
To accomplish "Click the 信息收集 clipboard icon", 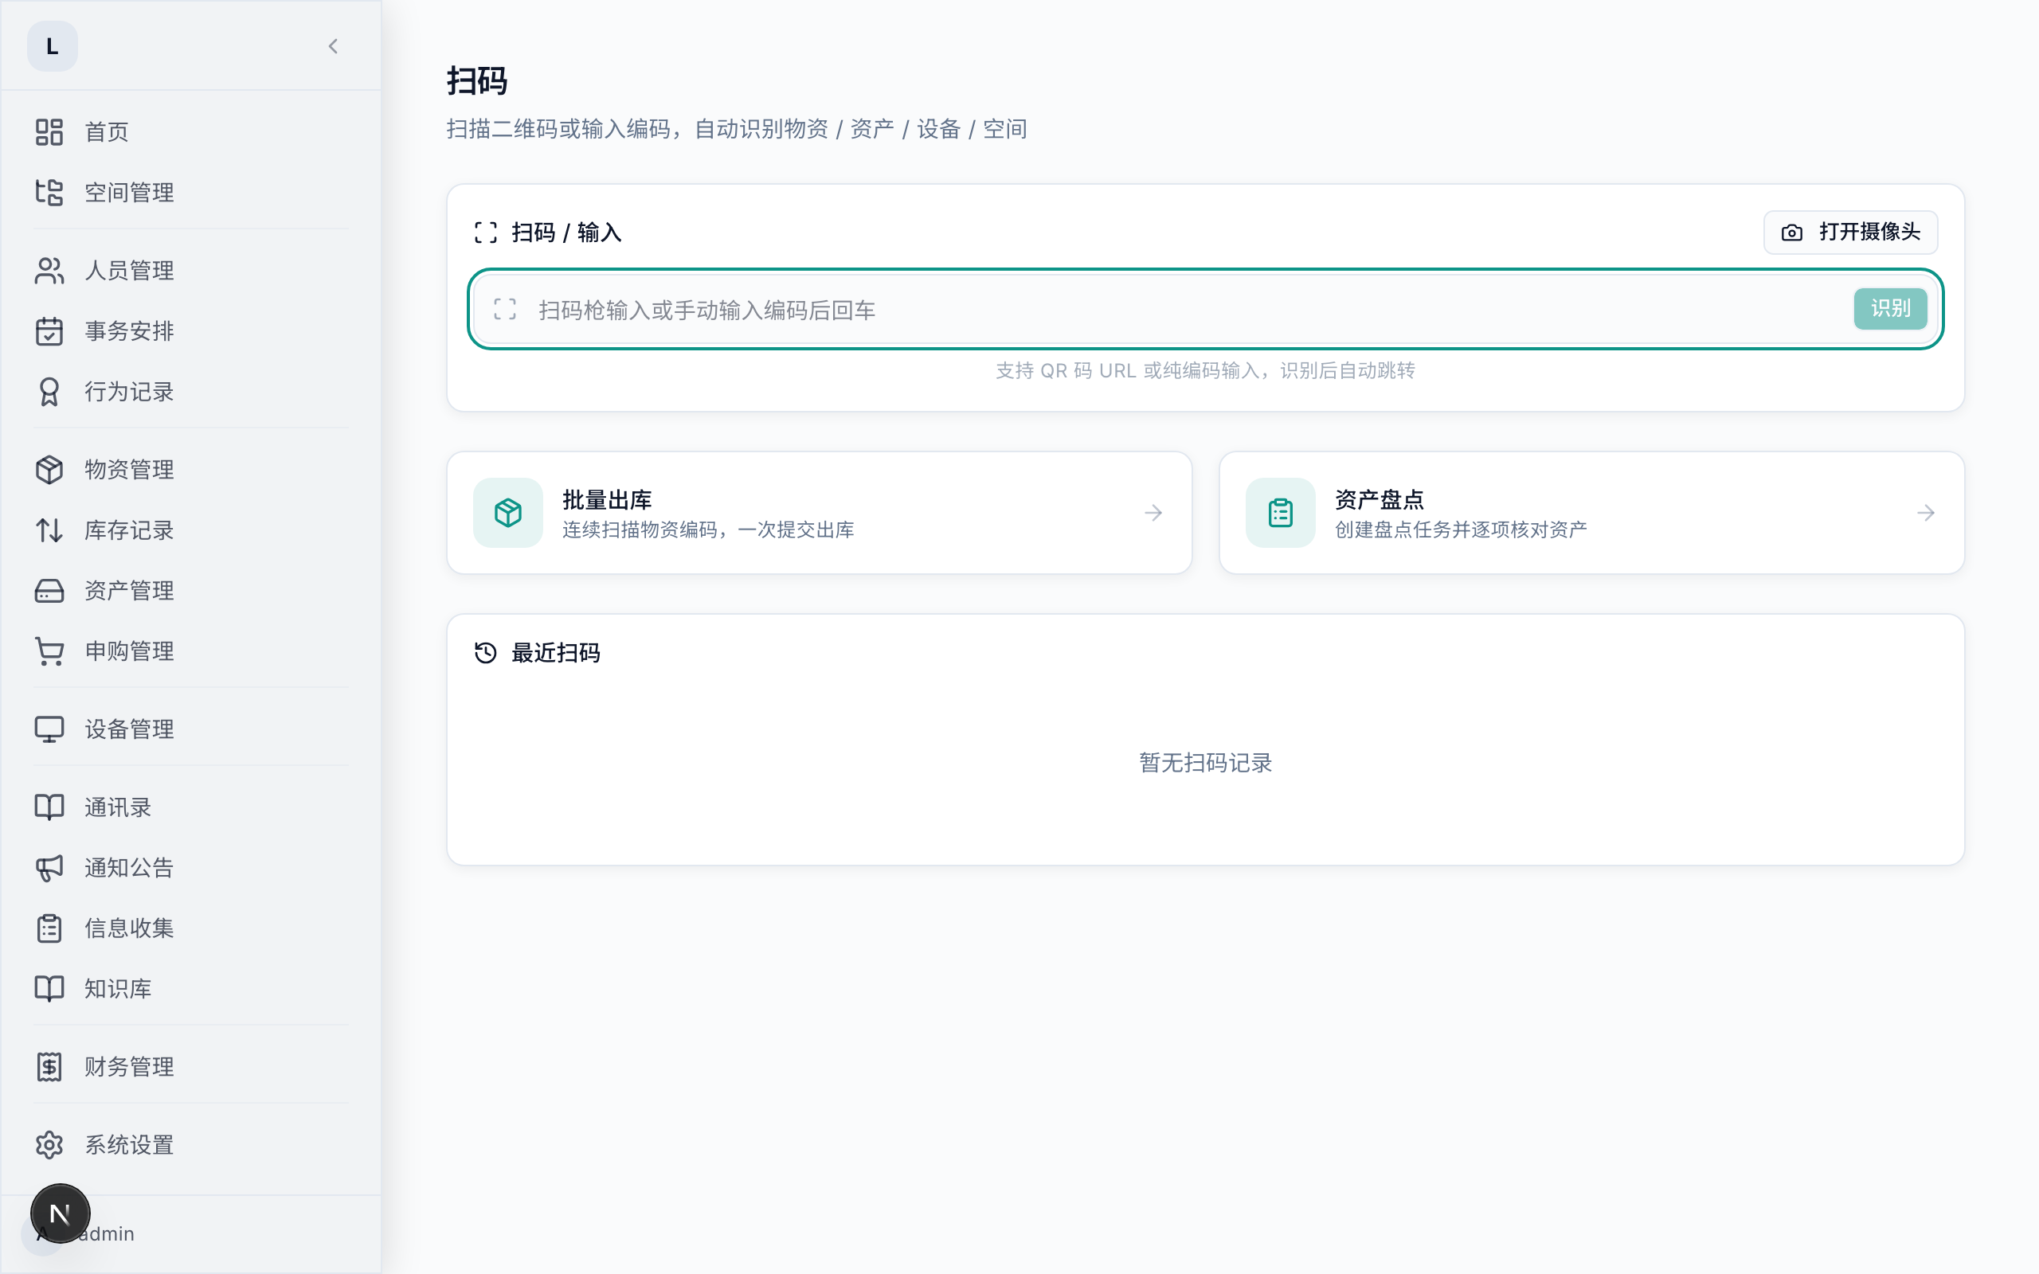I will [49, 928].
